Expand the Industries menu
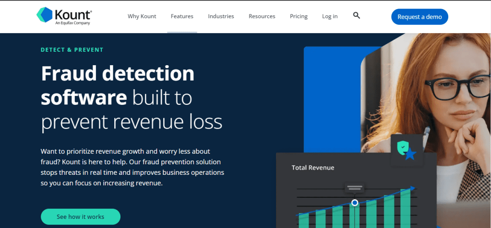 click(221, 16)
